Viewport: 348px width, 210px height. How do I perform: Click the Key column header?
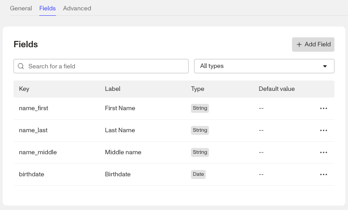24,89
